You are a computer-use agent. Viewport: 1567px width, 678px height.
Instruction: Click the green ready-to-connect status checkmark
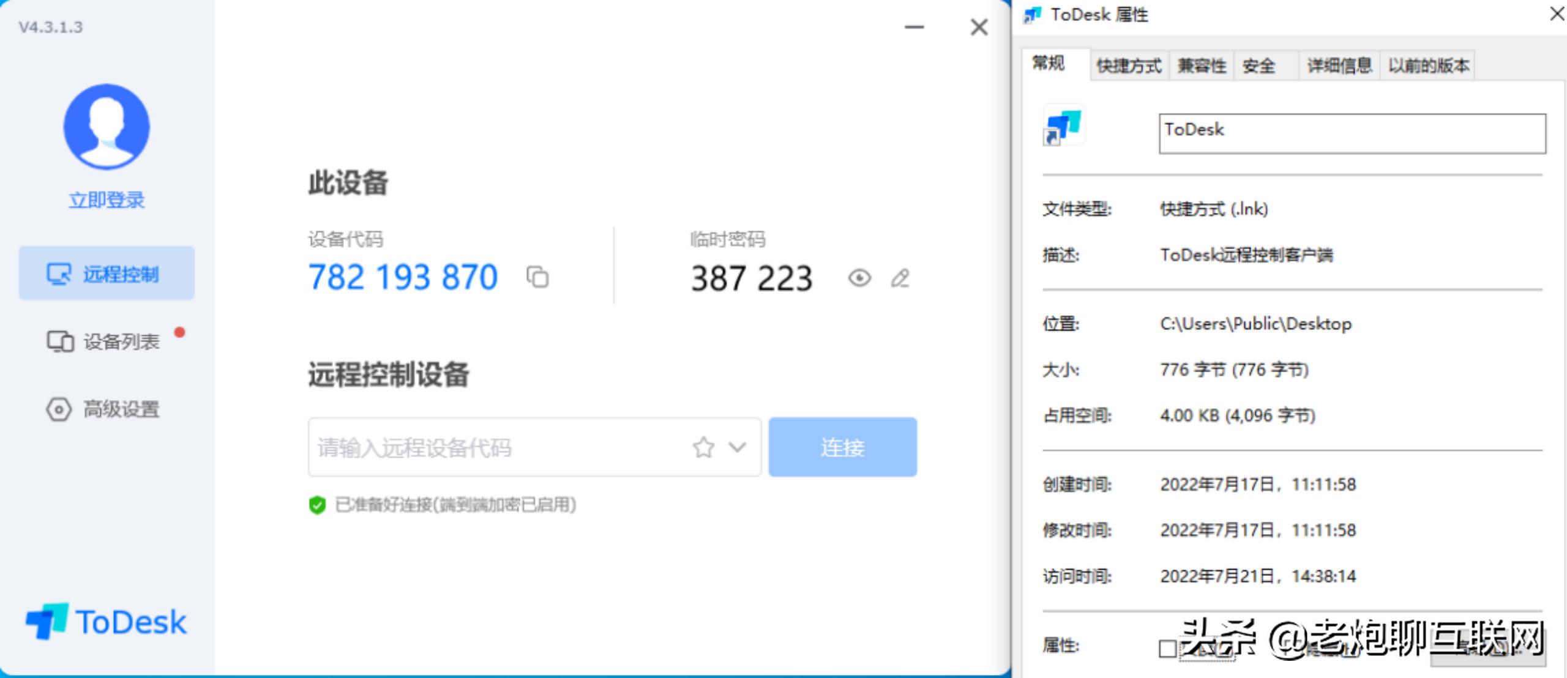pos(317,505)
